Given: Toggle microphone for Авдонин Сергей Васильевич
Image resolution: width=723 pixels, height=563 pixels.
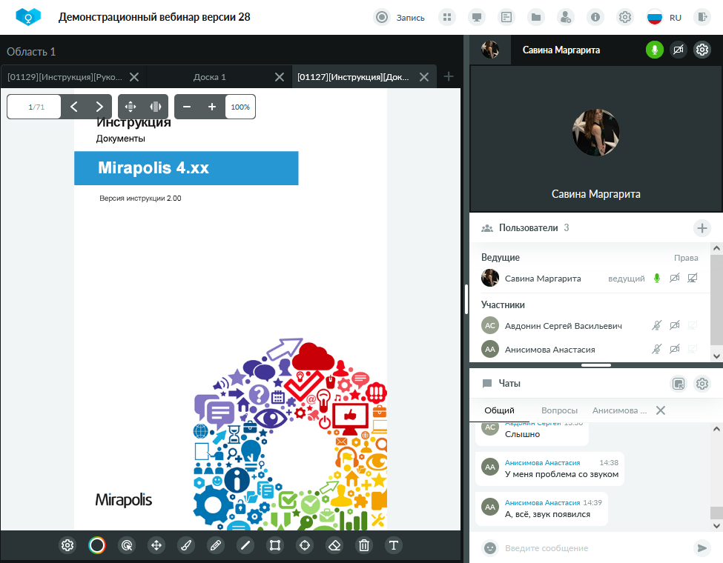Looking at the screenshot, I should click(x=656, y=326).
